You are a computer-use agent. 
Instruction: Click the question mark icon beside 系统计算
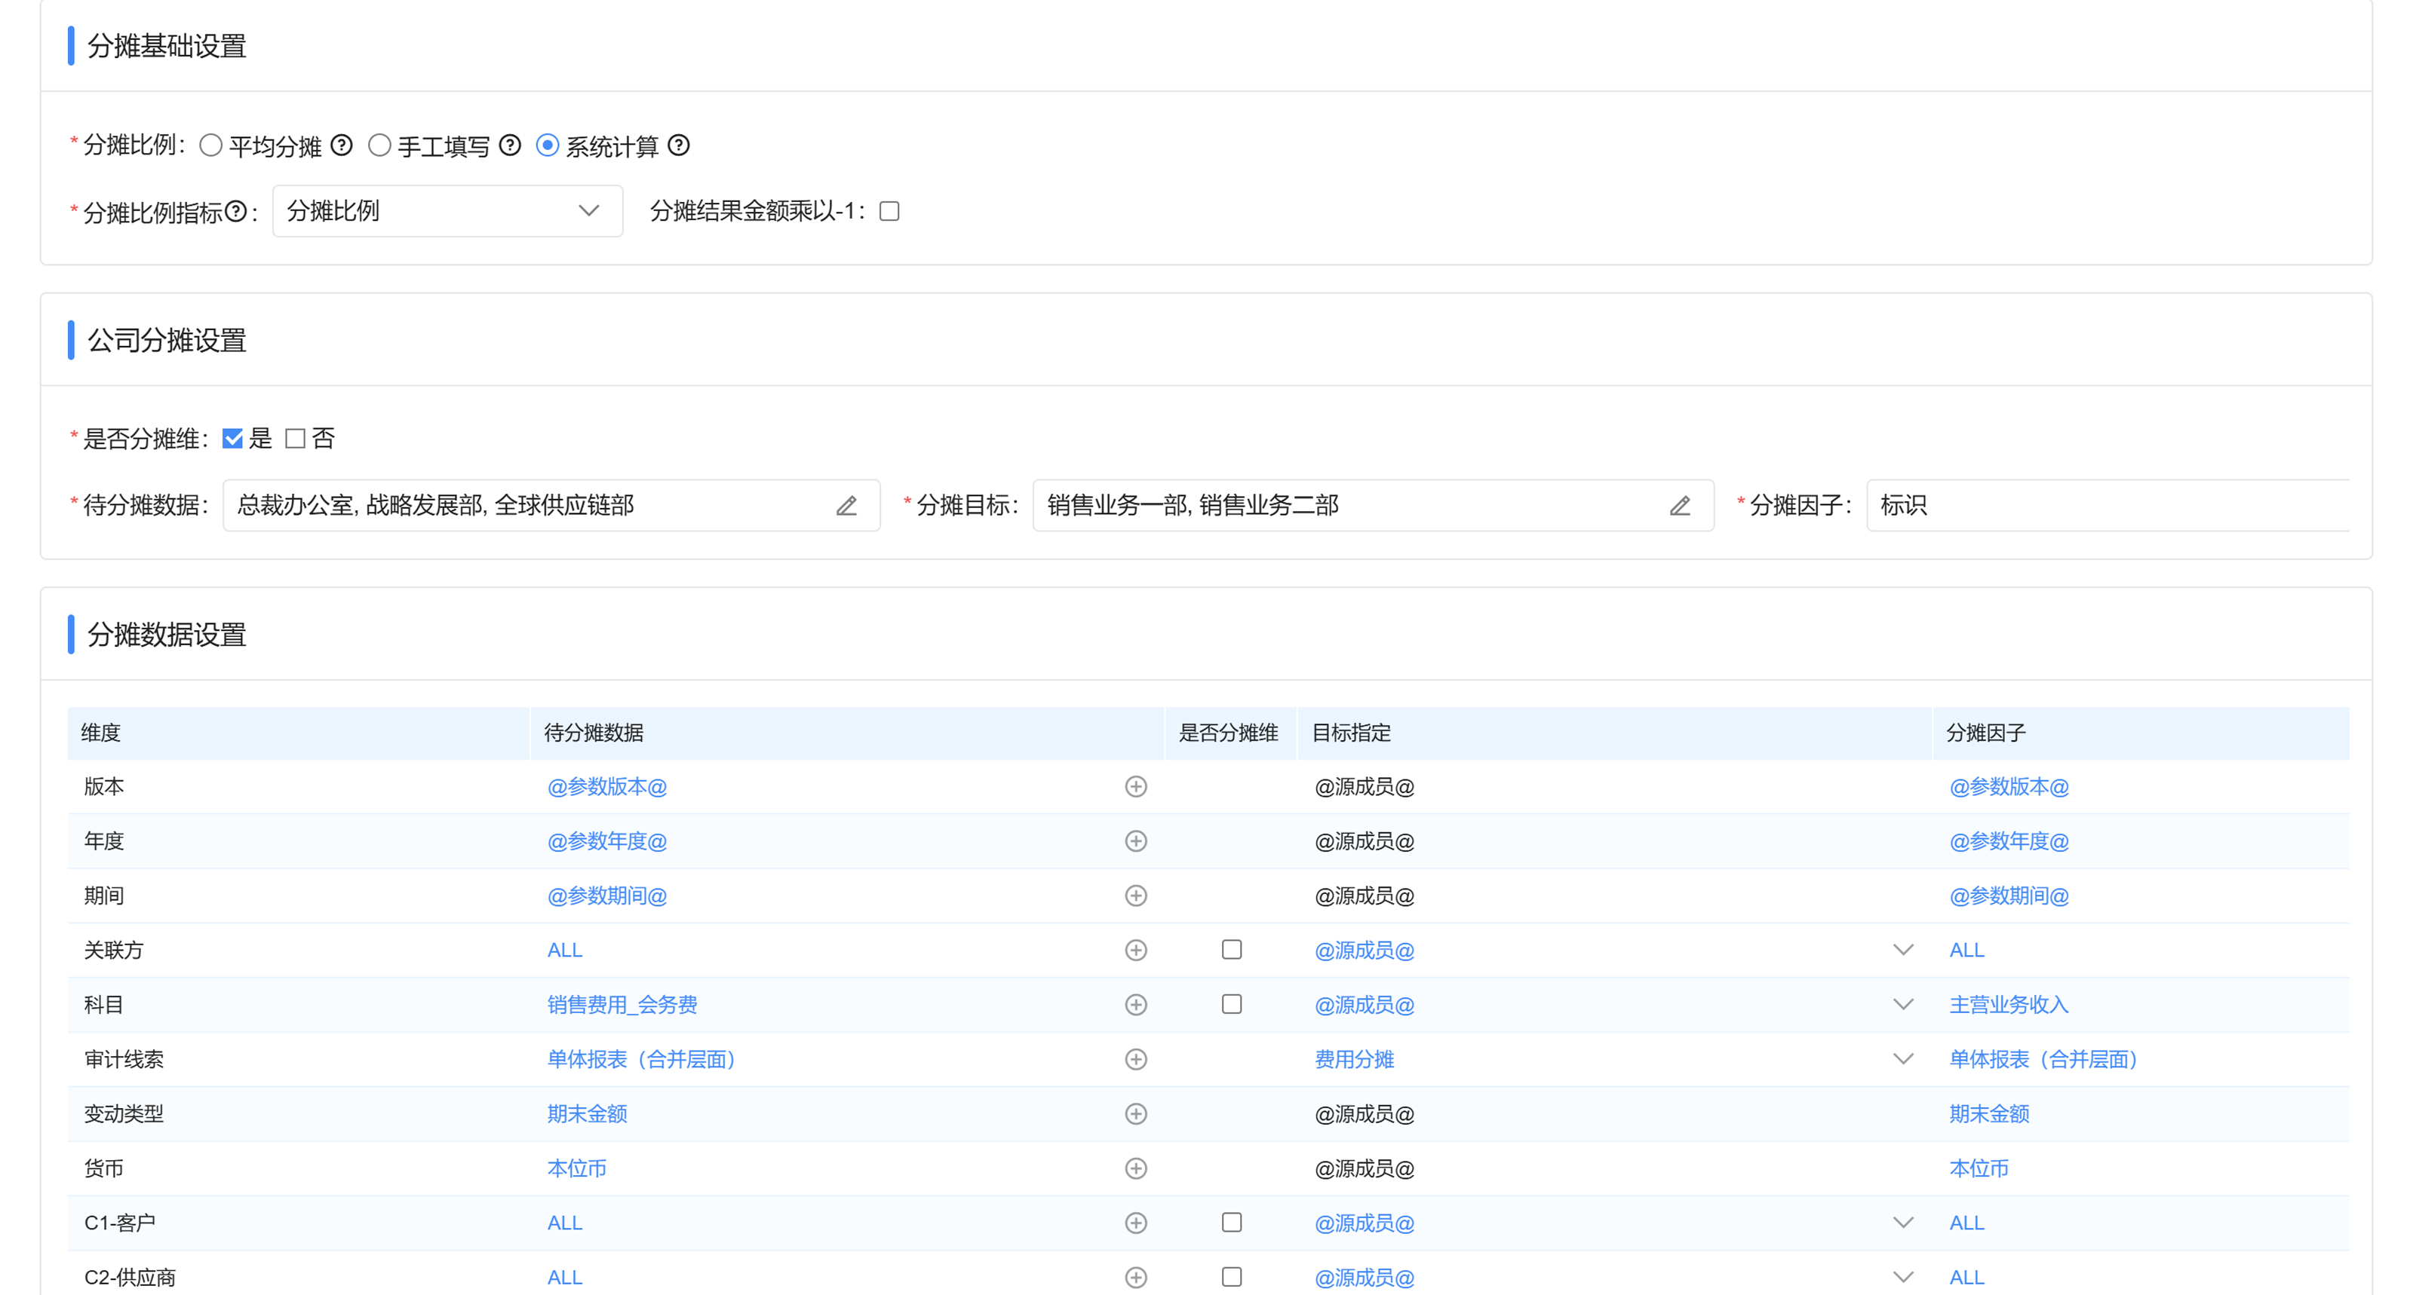[680, 145]
